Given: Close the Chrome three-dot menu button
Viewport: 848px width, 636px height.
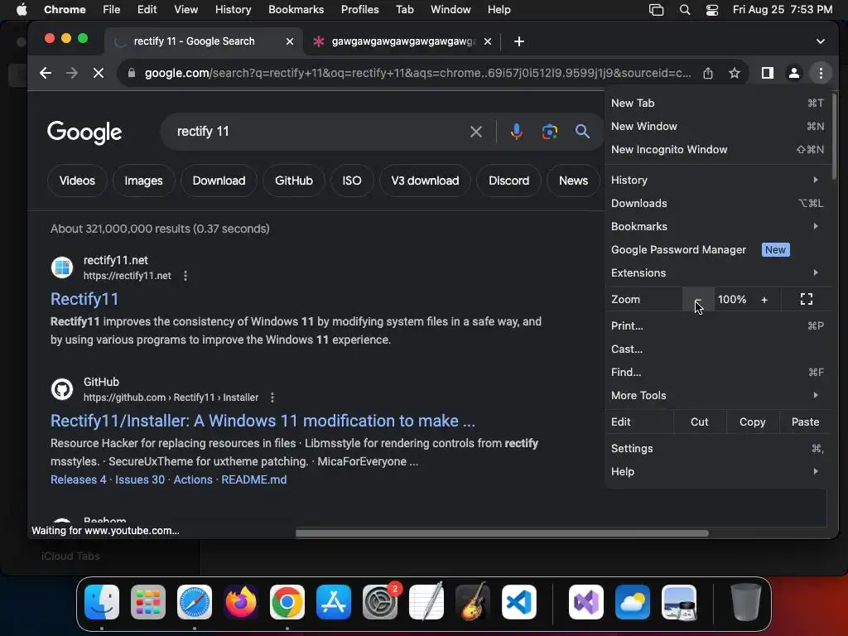Looking at the screenshot, I should 821,73.
